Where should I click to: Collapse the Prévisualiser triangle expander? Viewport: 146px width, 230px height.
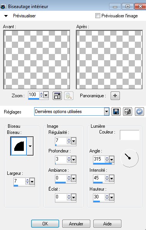[x=6, y=16]
